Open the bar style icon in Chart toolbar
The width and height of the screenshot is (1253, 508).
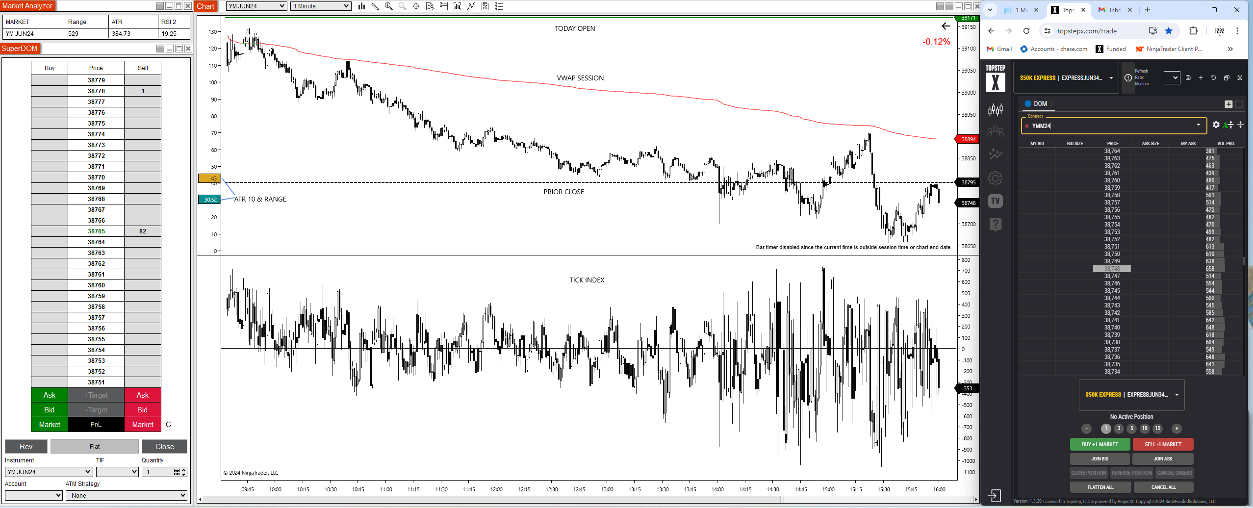pyautogui.click(x=361, y=6)
